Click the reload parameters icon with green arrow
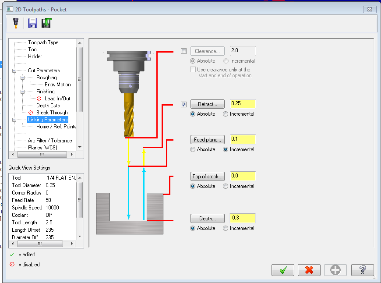Viewport: 381px width, 283px height. (x=46, y=23)
